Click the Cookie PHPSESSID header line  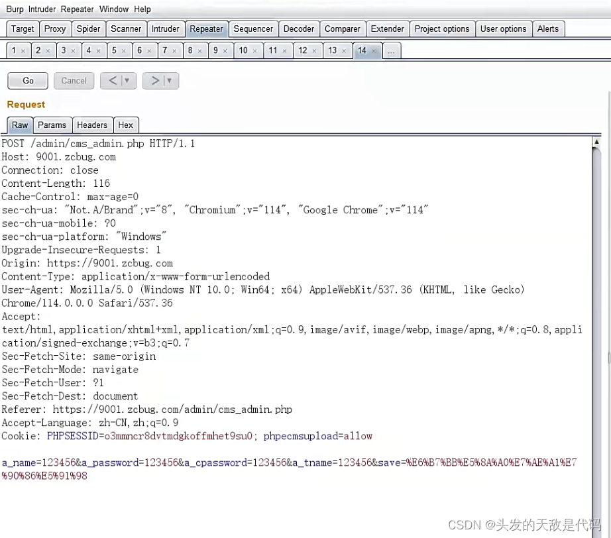[x=187, y=436]
